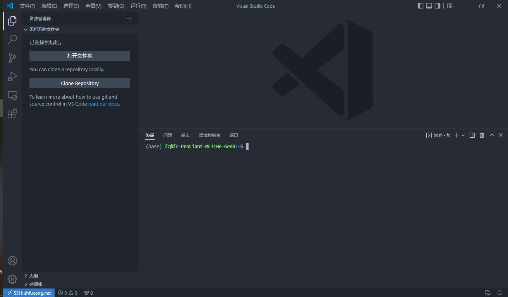The height and width of the screenshot is (297, 508).
Task: Click the VS Code logo in title bar
Action: point(10,6)
